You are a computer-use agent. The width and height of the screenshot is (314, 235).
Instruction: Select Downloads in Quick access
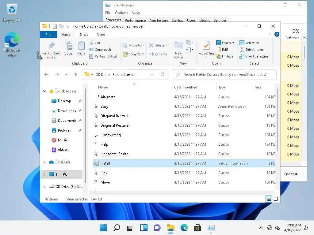[x=67, y=111]
